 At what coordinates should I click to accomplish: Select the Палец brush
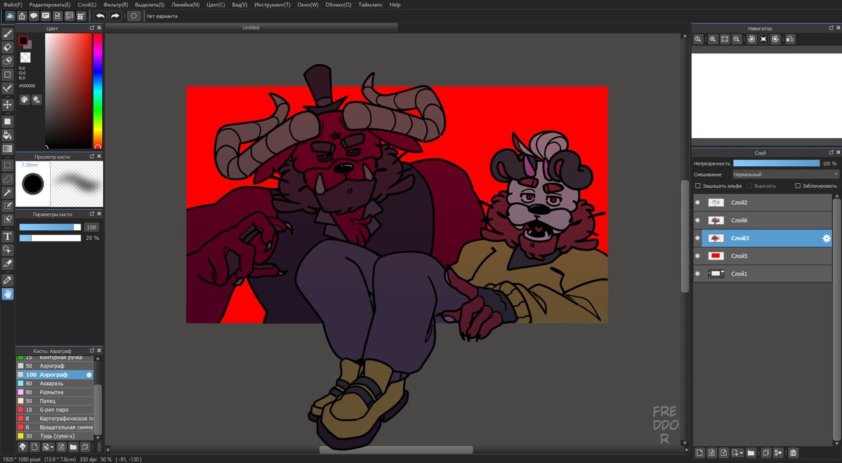click(55, 401)
